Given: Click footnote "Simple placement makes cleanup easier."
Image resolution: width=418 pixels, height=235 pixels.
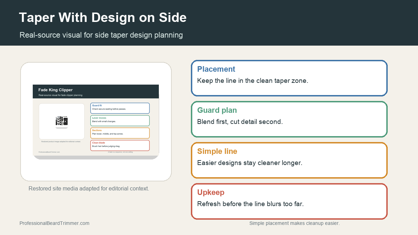Looking at the screenshot, I should point(294,223).
